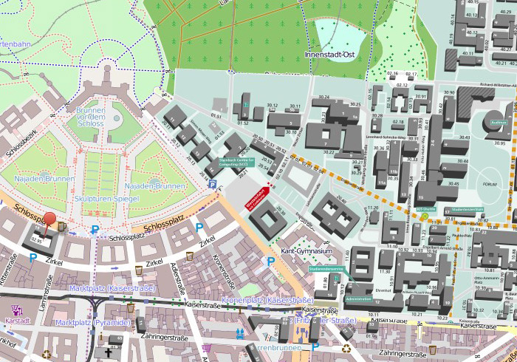517x362 pixels.
Task: Open the Administration label
Action: [359, 299]
